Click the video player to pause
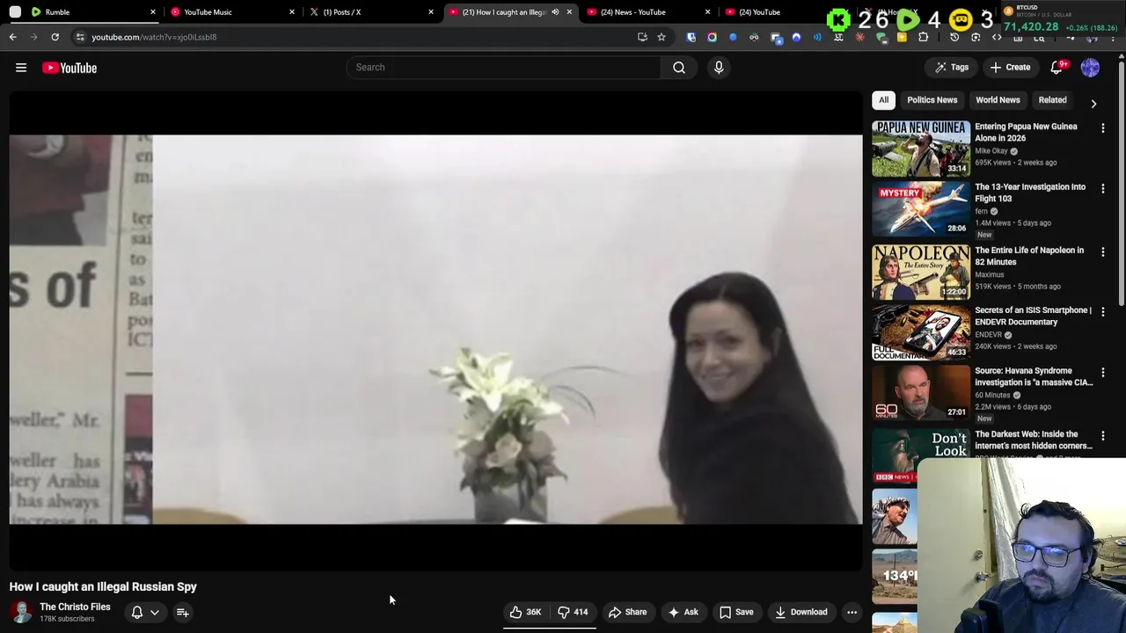1126x633 pixels. tap(435, 330)
